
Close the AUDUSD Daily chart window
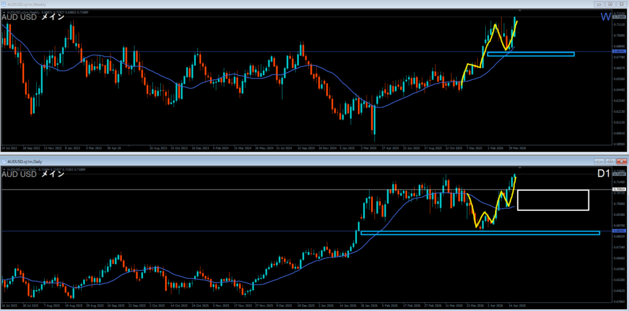(622, 161)
